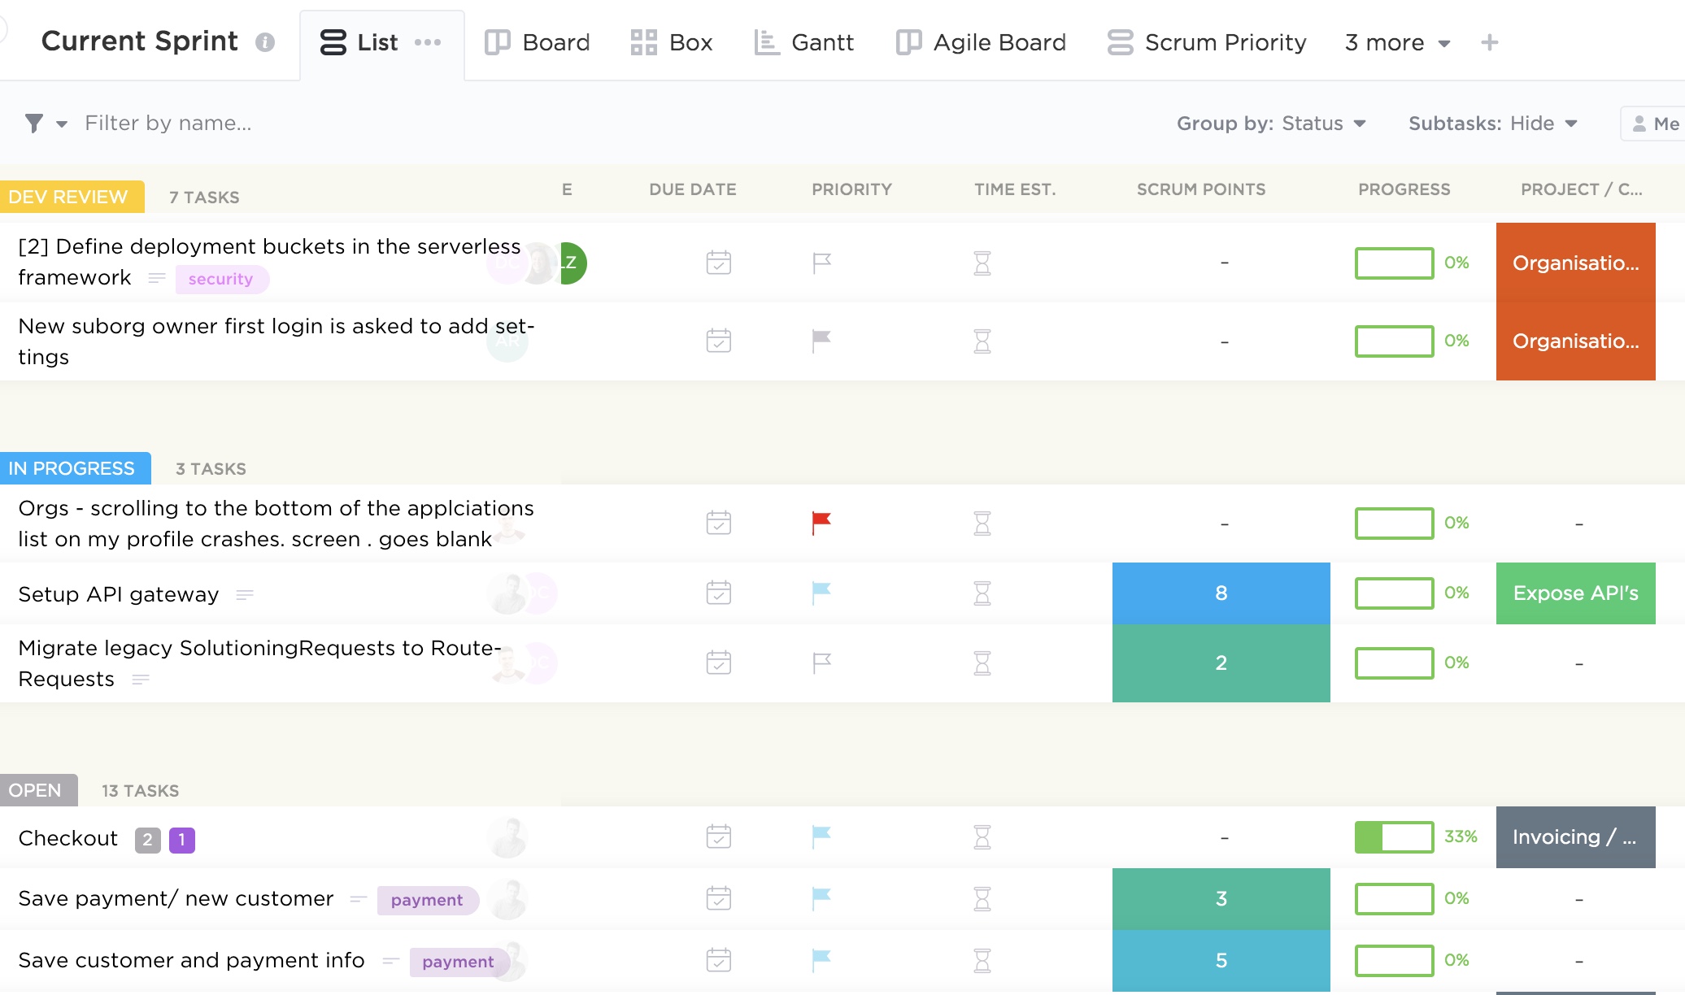The height and width of the screenshot is (995, 1685).
Task: Click the filter funnel icon
Action: 34,124
